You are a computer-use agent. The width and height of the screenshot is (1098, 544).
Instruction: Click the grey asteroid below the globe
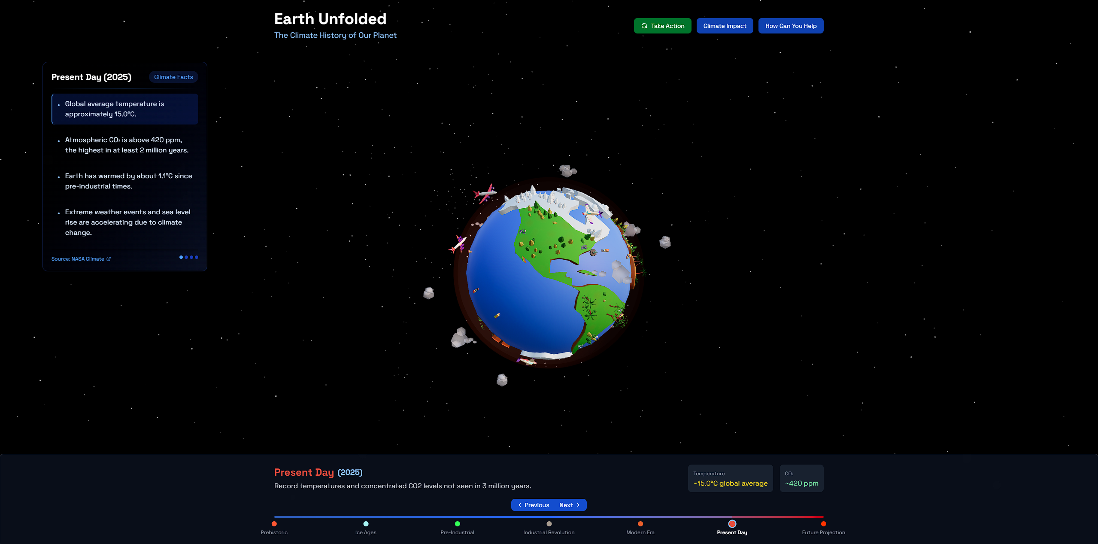(502, 380)
